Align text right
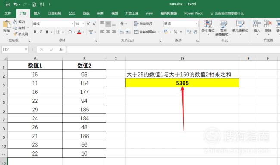 tap(114, 32)
